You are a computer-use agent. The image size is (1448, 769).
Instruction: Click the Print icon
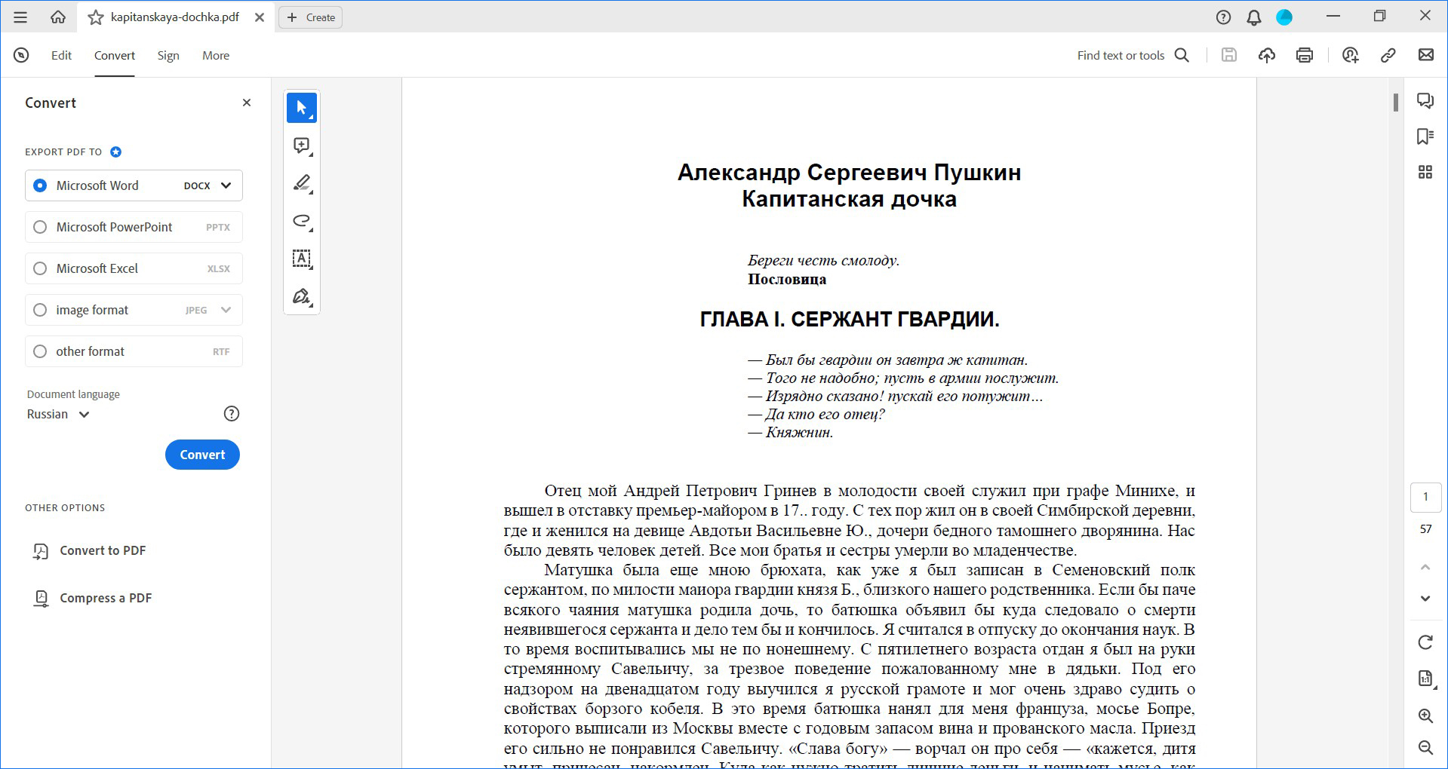(1305, 55)
